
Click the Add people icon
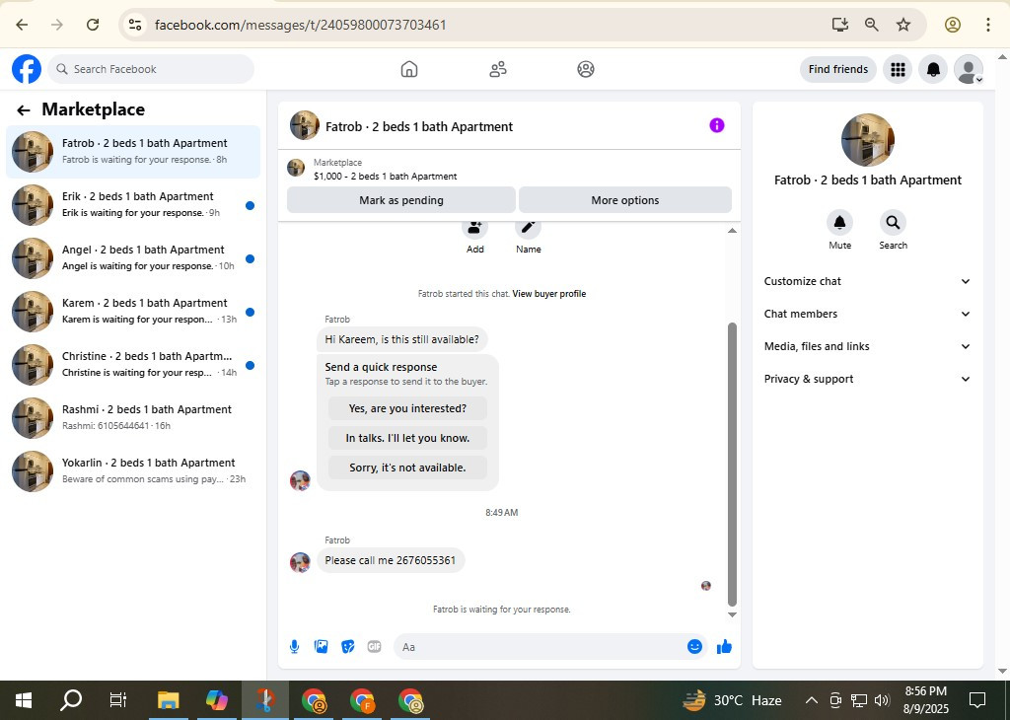[475, 227]
